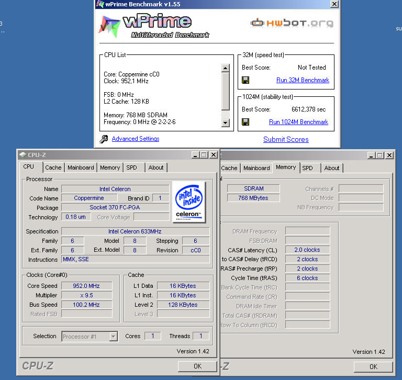Close the wPrime Benchmark window
Screen dimensions: 402x380
[334, 4]
